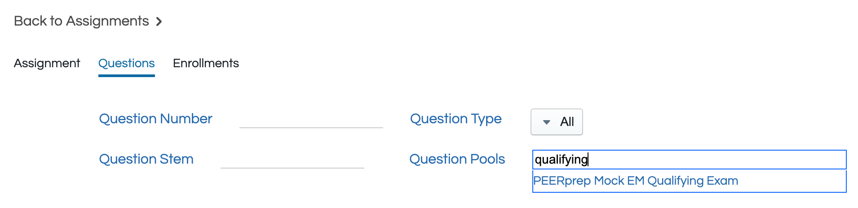Click the Question Type dropdown arrow
Screen dimensions: 858x208
546,122
